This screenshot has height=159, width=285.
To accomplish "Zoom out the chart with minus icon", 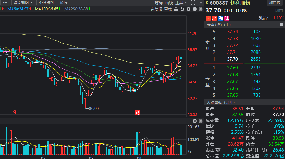I will pyautogui.click(x=195, y=9).
